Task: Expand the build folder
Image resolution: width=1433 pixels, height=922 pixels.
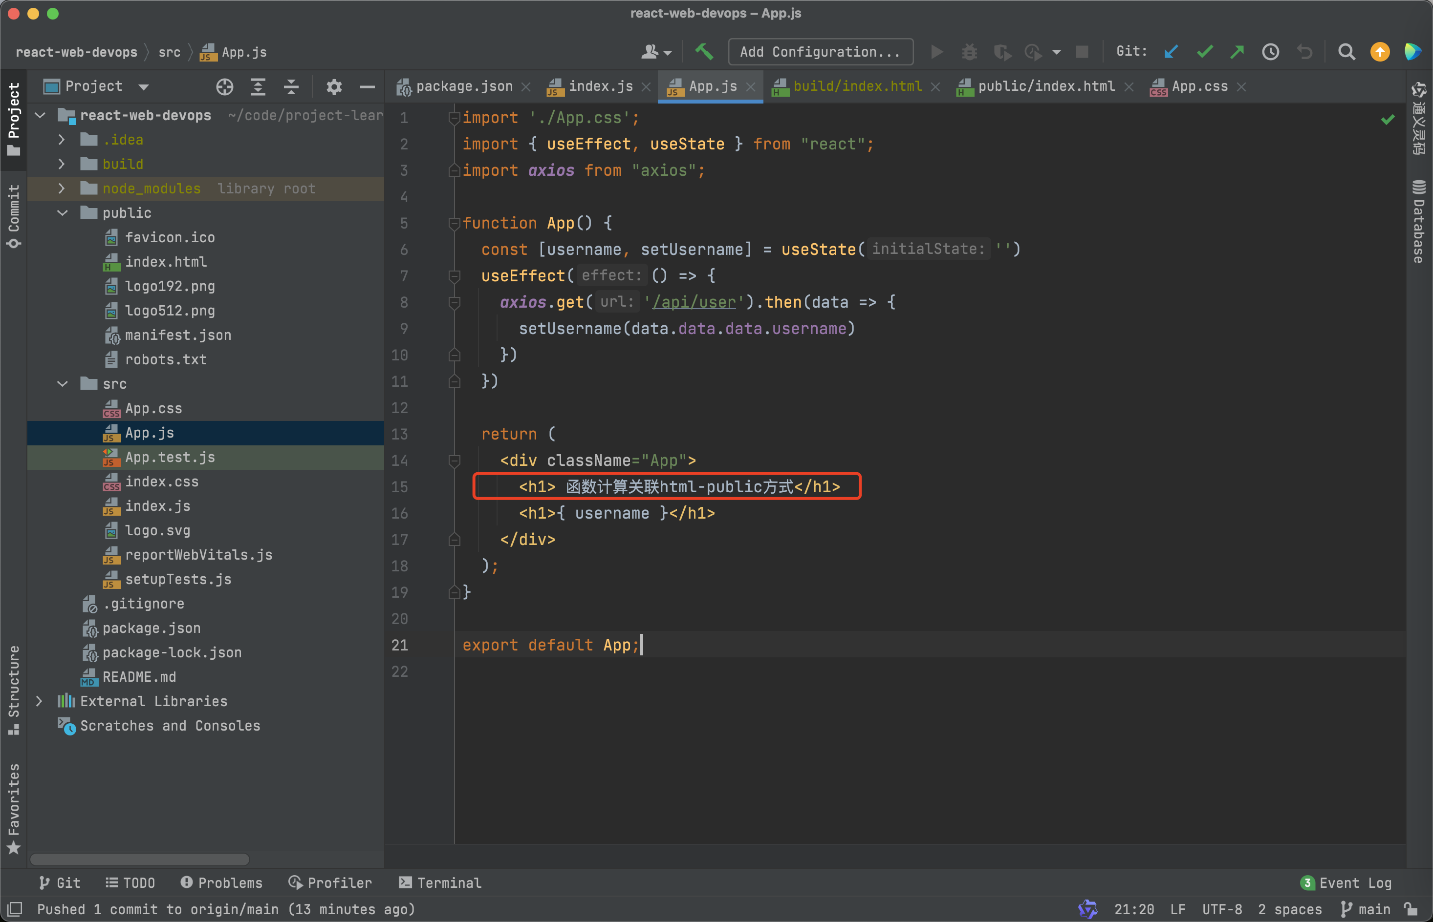Action: tap(61, 164)
